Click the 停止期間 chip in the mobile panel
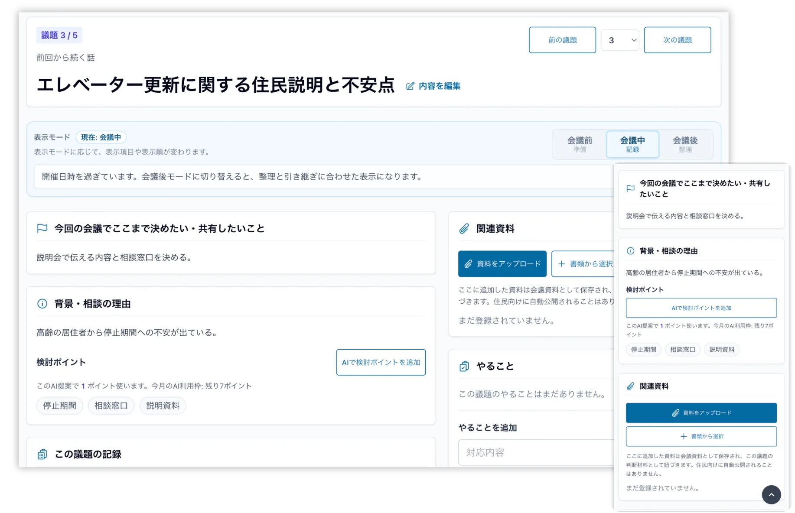Image resolution: width=795 pixels, height=513 pixels. (x=643, y=350)
